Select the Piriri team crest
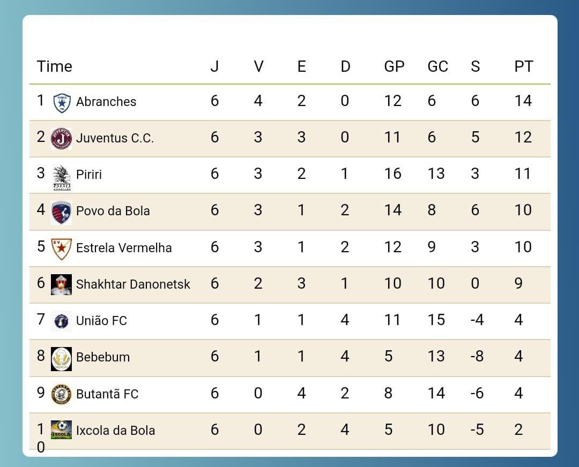579x467 pixels. click(62, 177)
